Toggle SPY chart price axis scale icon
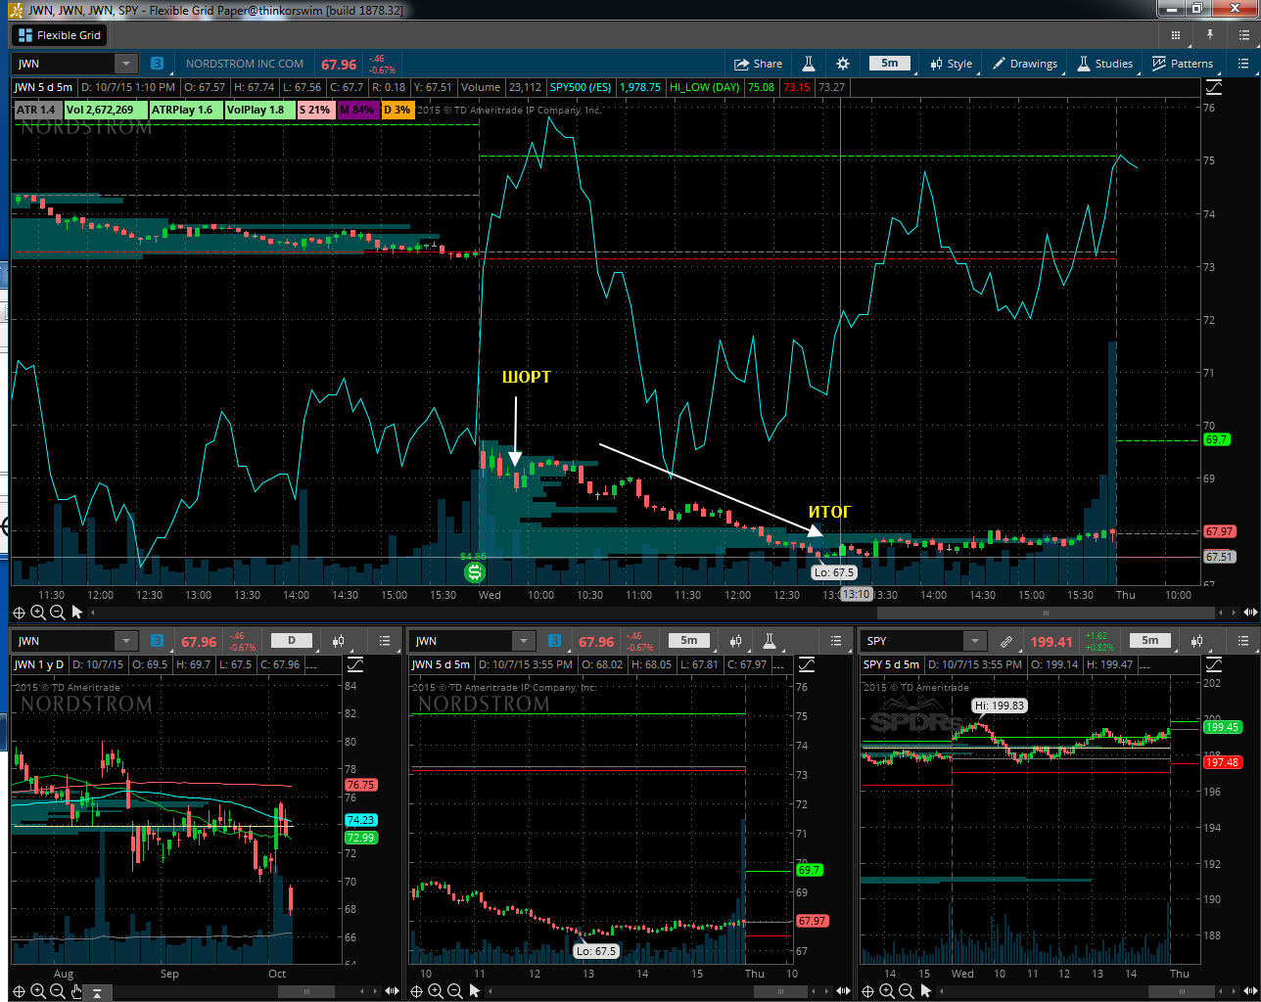 1214,664
